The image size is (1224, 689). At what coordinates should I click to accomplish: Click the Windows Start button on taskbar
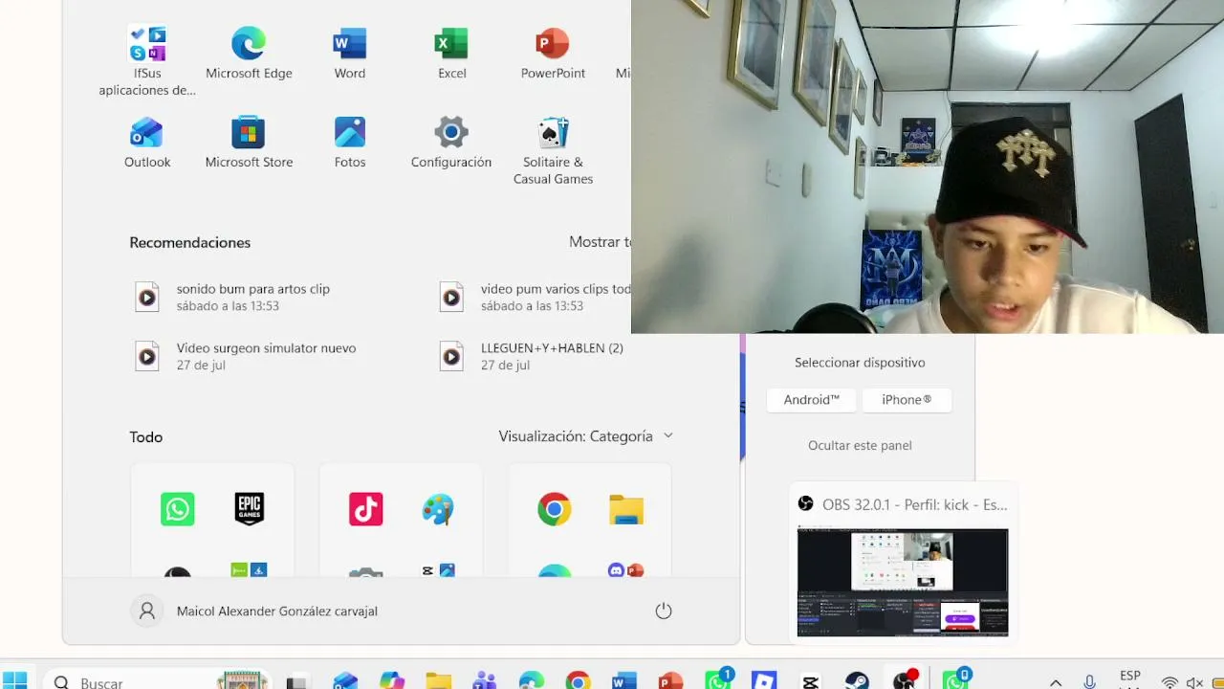click(x=14, y=679)
